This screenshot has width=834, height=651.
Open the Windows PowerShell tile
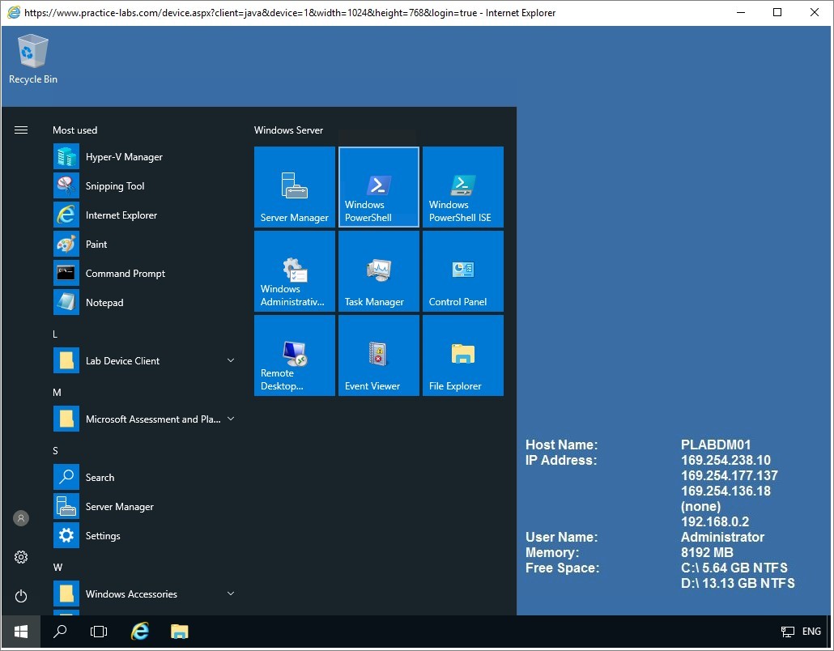378,187
